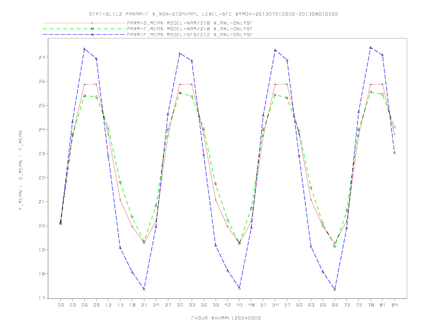Click x-axis hour label 12

click(x=109, y=305)
